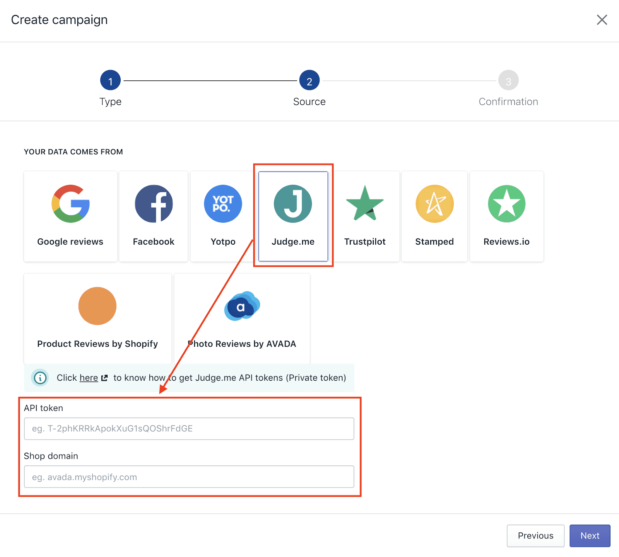The width and height of the screenshot is (619, 557).
Task: Go back to step 1 Type
Action: (x=110, y=80)
